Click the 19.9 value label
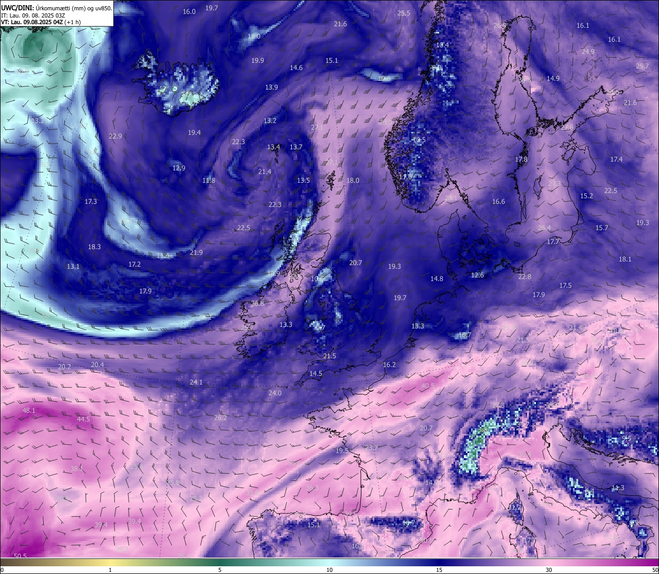The height and width of the screenshot is (574, 659). coord(257,61)
